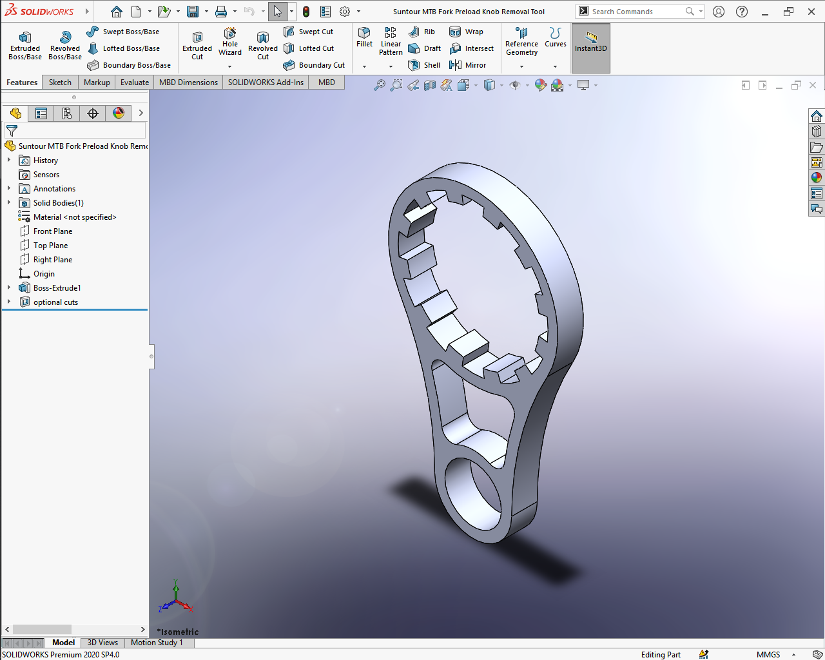Open the Curves tools
The image size is (825, 660).
point(555,37)
